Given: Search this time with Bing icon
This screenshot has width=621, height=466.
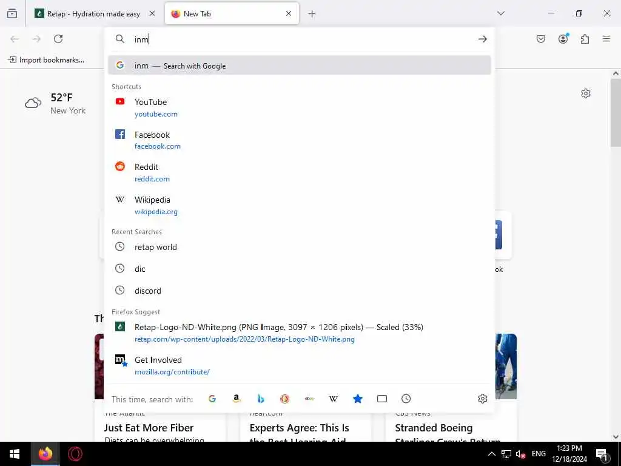Looking at the screenshot, I should tap(261, 399).
